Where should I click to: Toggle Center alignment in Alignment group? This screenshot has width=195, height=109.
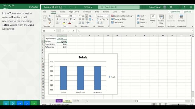(83, 19)
